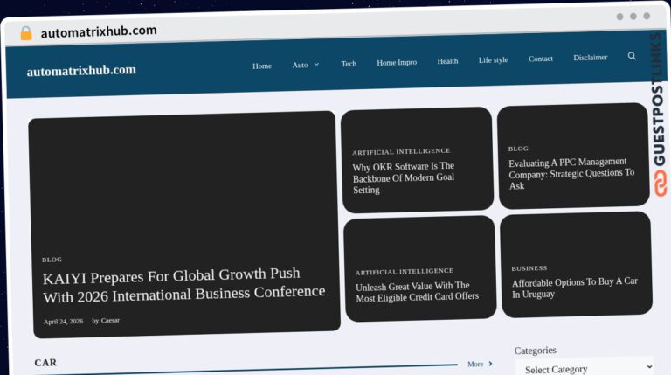Open the Credit Card Offers article
Image resolution: width=671 pixels, height=375 pixels.
pos(418,292)
